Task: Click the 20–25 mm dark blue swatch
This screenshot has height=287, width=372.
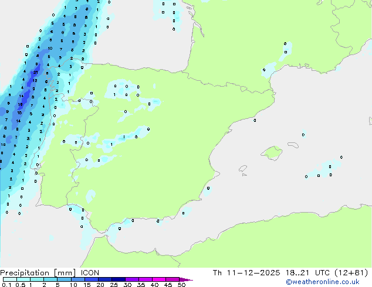Action: pyautogui.click(x=104, y=279)
